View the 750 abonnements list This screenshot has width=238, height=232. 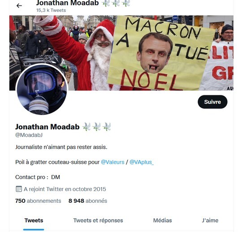tap(38, 201)
